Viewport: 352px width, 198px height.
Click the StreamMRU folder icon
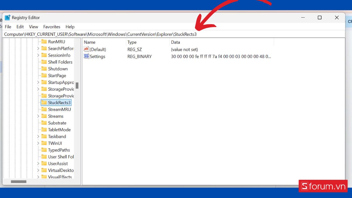click(x=44, y=109)
